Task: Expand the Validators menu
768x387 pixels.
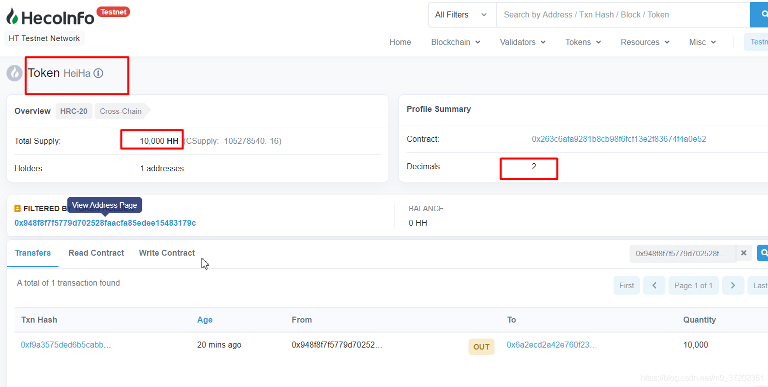Action: point(522,42)
